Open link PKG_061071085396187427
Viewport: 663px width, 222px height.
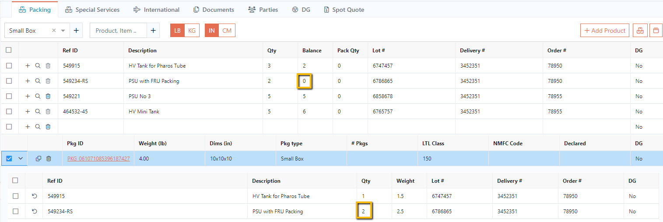[98, 158]
